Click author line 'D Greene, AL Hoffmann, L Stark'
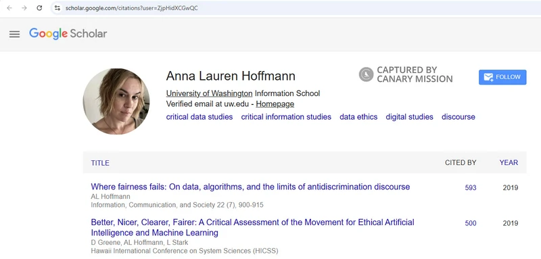Screen dimensions: 541x259 click(x=139, y=243)
